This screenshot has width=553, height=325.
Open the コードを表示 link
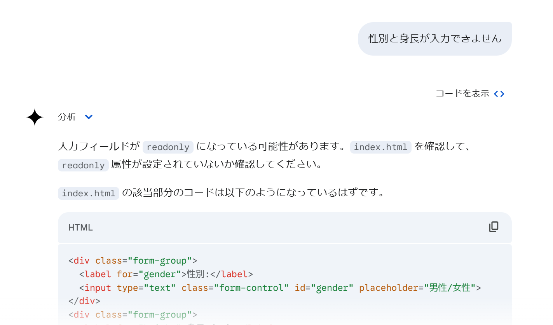point(462,94)
